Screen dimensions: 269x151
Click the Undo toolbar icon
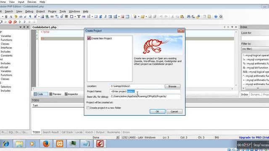point(161,17)
